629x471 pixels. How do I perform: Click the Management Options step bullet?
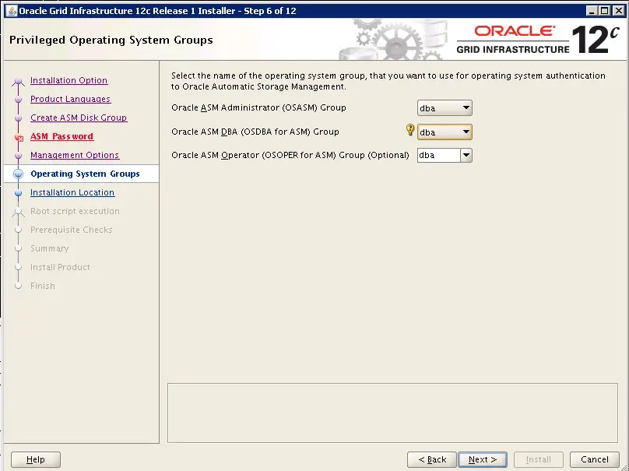[x=18, y=155]
